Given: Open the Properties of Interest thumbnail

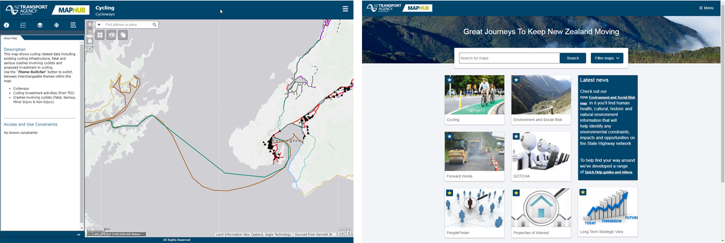Looking at the screenshot, I should [541, 208].
